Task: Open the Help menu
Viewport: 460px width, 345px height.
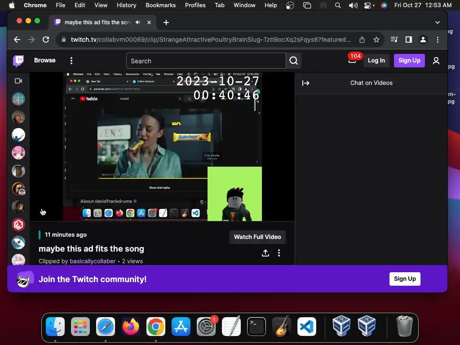Action: 270,5
